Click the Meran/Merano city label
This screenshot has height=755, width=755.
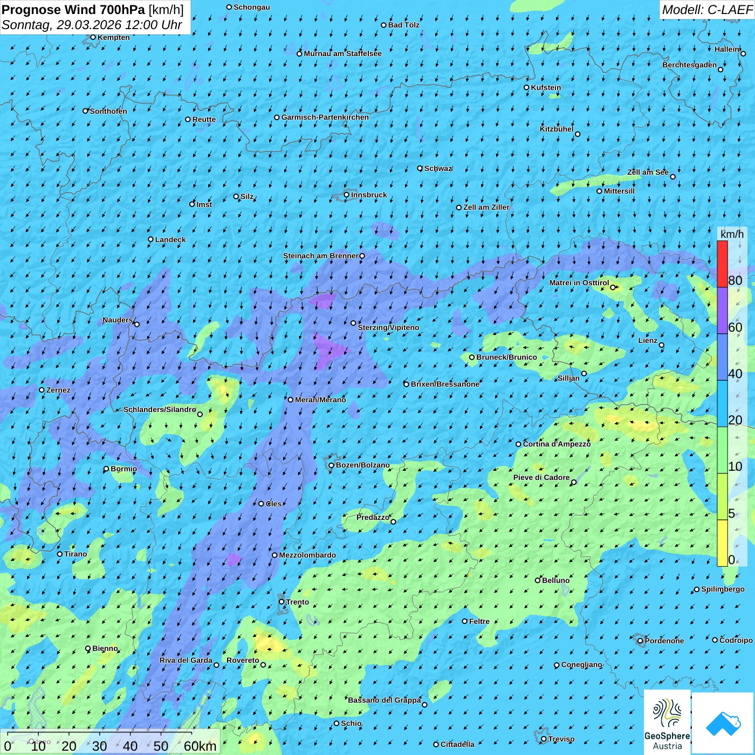click(320, 400)
